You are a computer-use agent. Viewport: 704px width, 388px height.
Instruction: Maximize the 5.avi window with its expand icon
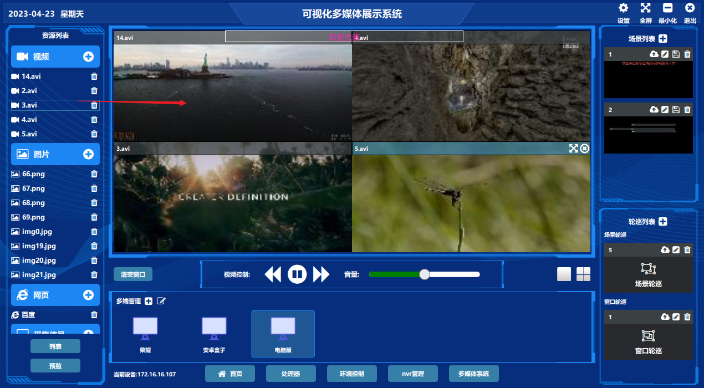tap(574, 149)
